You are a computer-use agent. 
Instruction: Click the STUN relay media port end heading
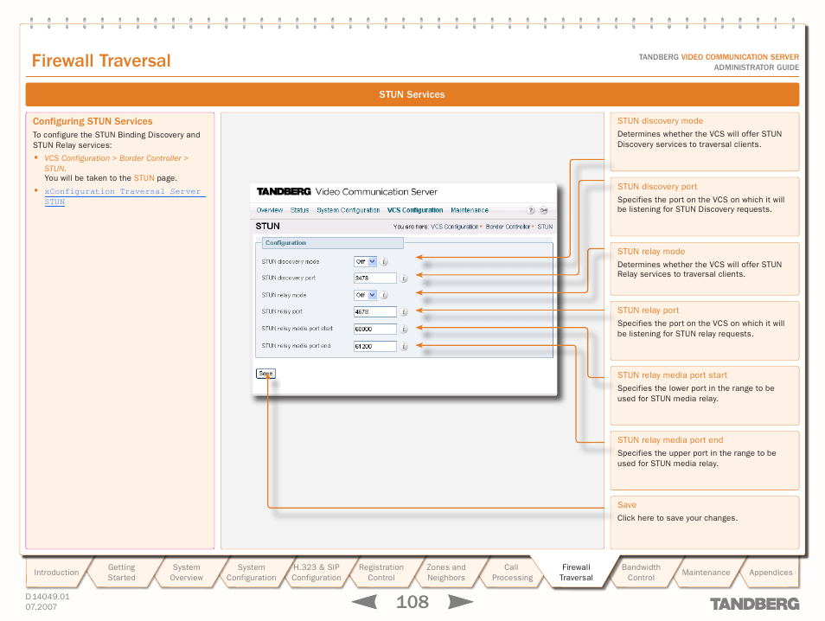670,440
